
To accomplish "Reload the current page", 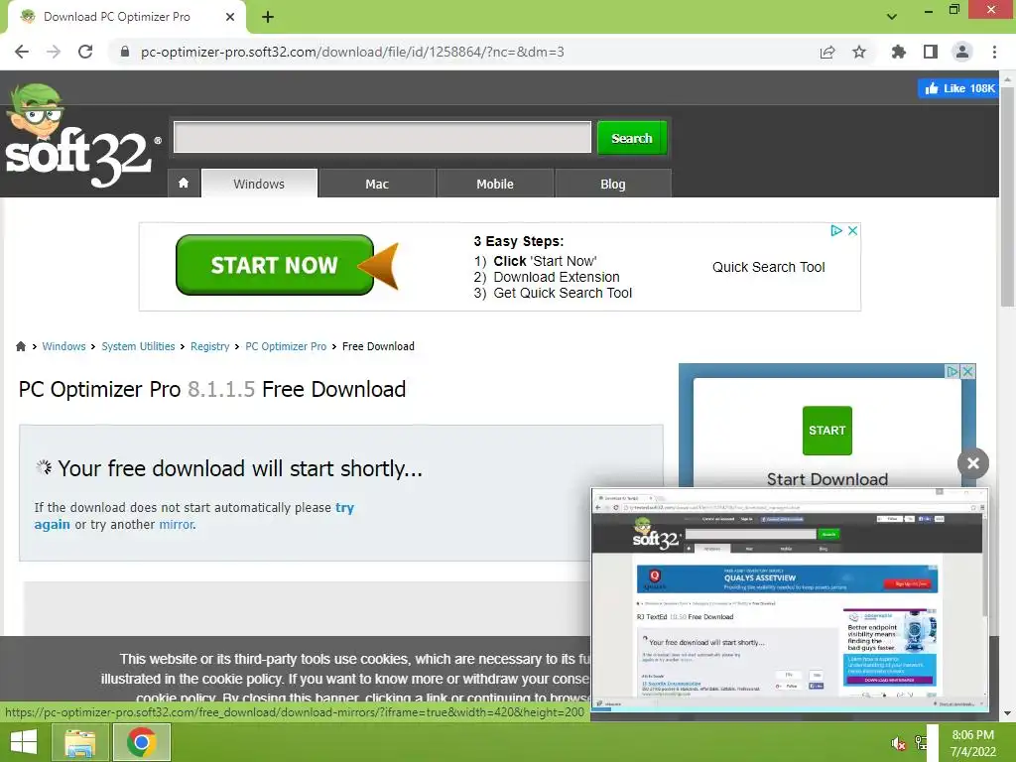I will pos(85,52).
